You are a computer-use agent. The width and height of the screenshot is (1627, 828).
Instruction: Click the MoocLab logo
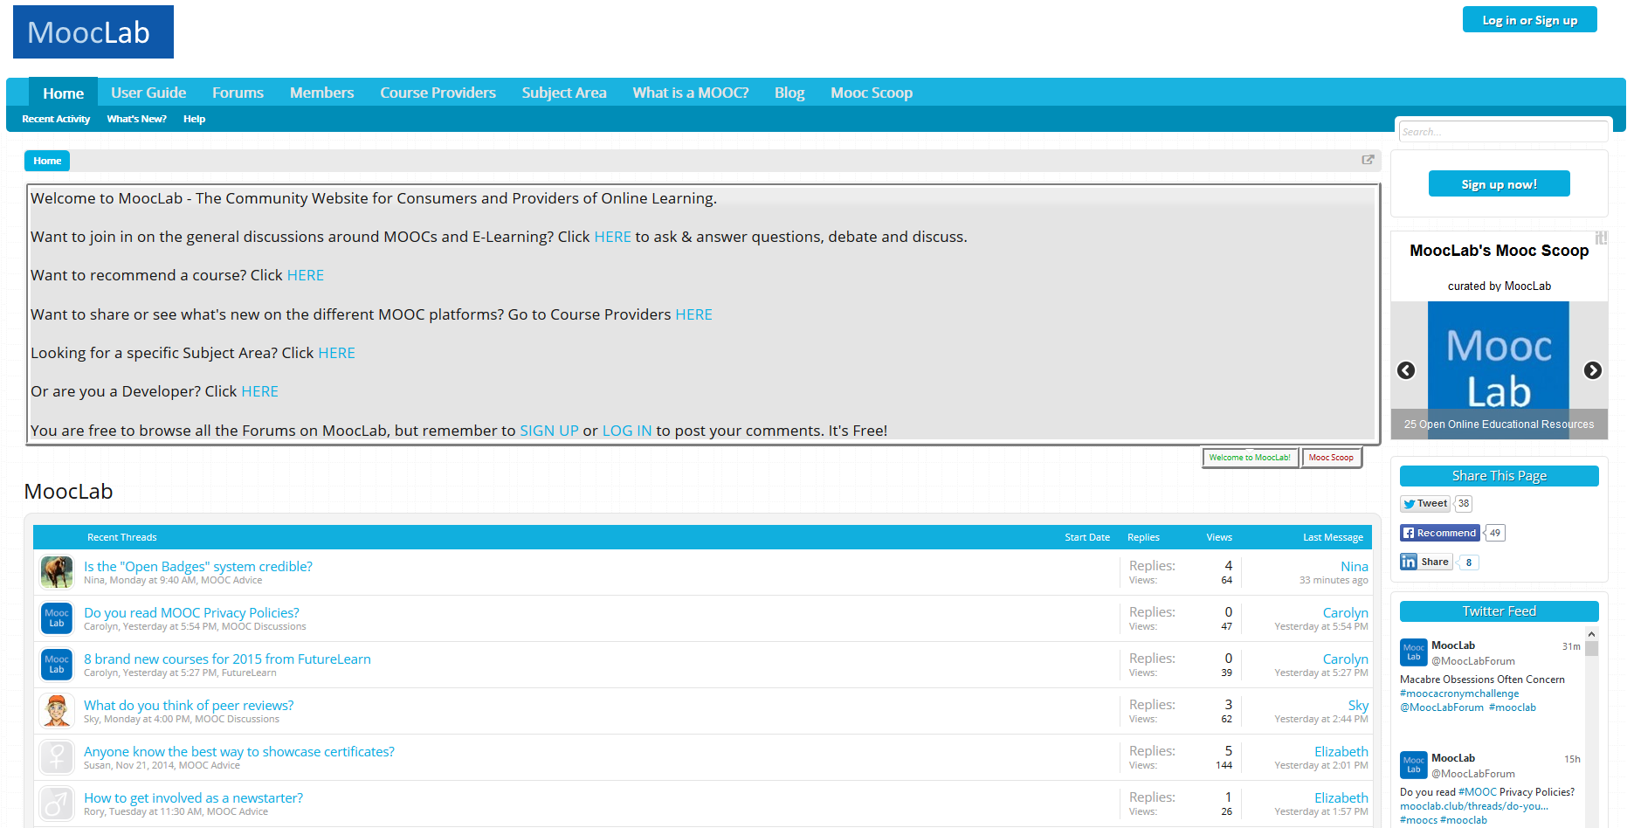point(93,31)
